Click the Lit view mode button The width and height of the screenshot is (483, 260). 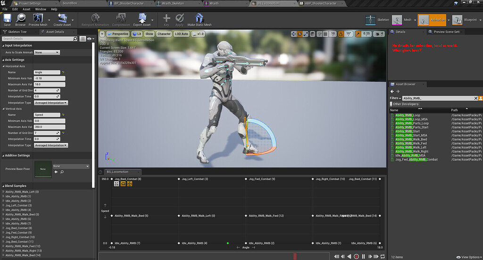137,34
